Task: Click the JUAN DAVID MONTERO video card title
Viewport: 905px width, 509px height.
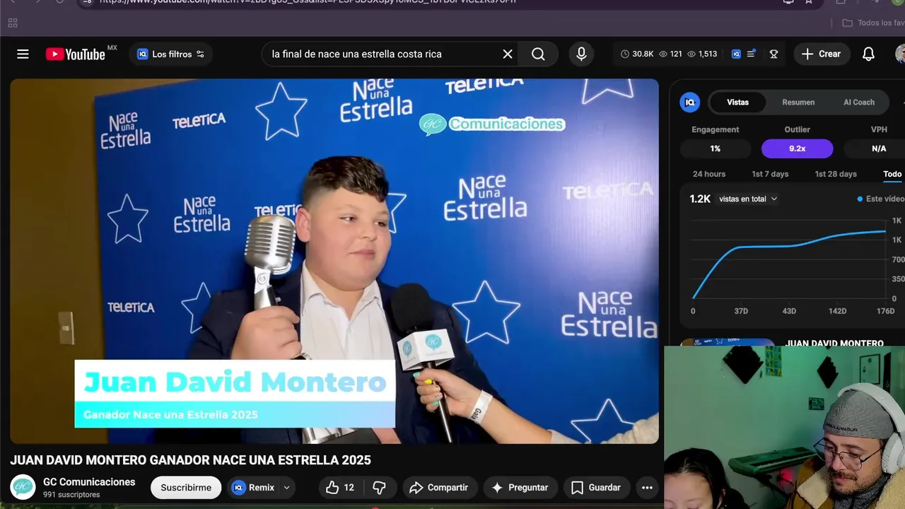Action: click(x=834, y=344)
